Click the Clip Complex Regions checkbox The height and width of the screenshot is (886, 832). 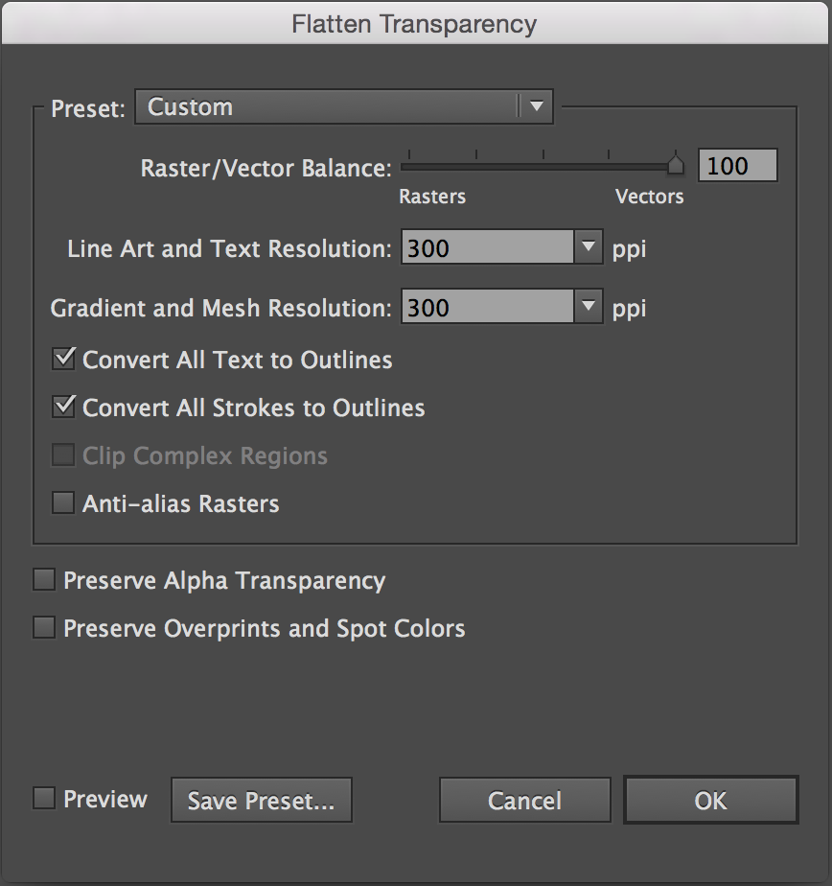(63, 455)
